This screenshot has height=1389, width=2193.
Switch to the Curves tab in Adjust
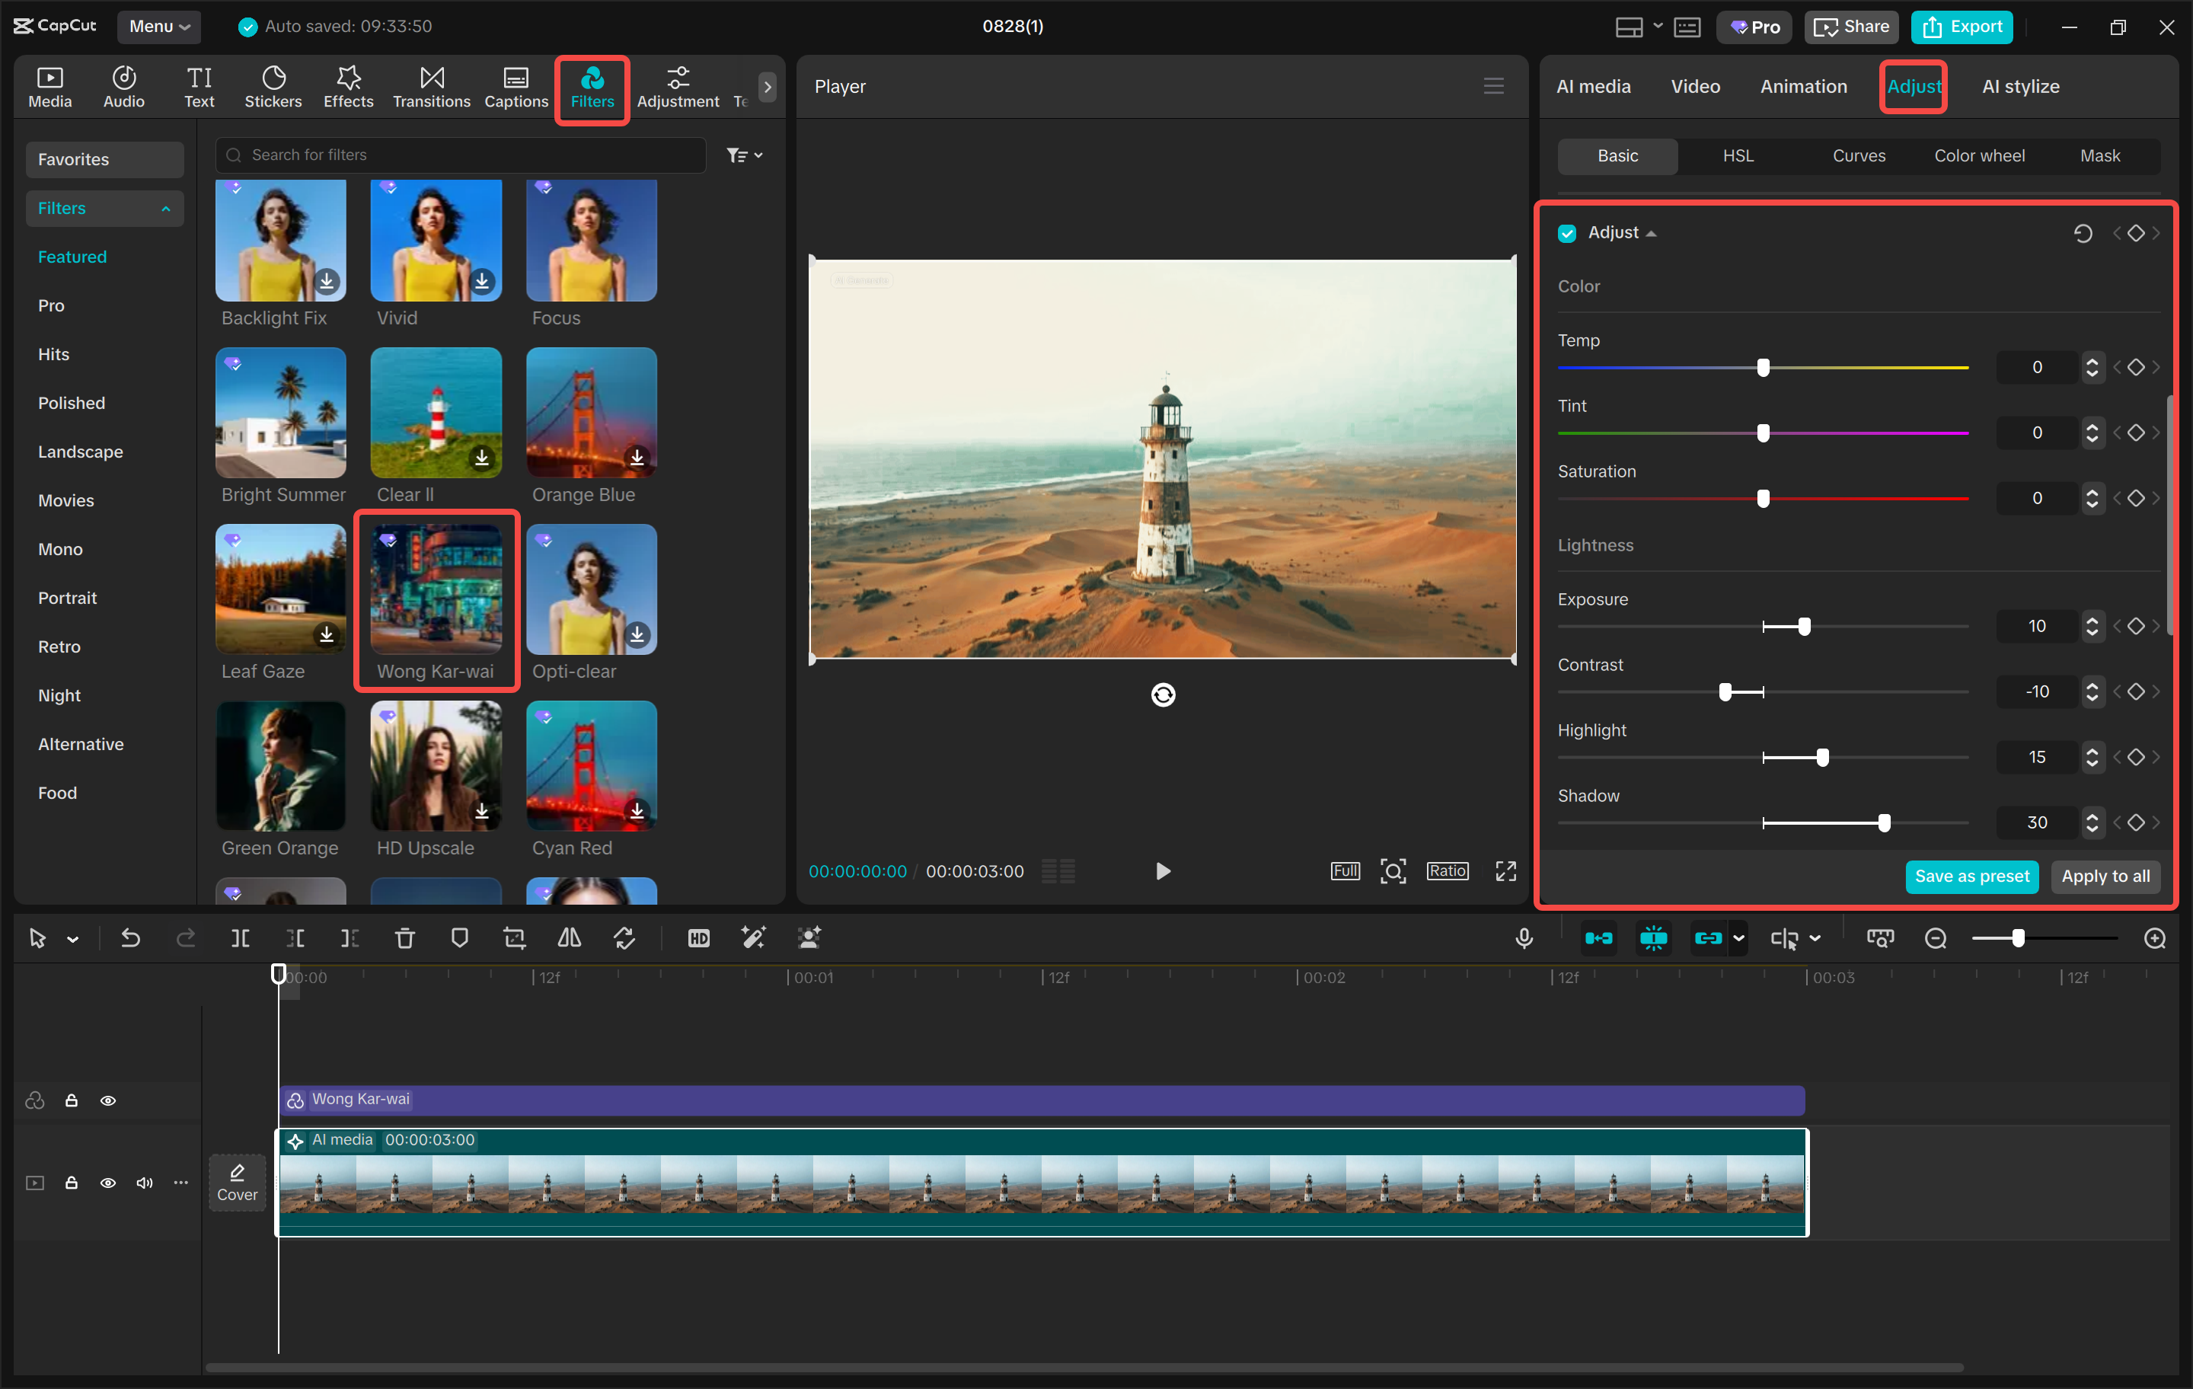[1858, 155]
